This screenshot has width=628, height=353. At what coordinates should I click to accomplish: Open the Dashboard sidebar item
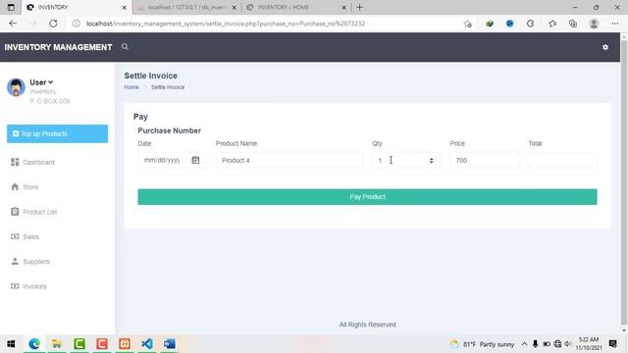pos(38,162)
